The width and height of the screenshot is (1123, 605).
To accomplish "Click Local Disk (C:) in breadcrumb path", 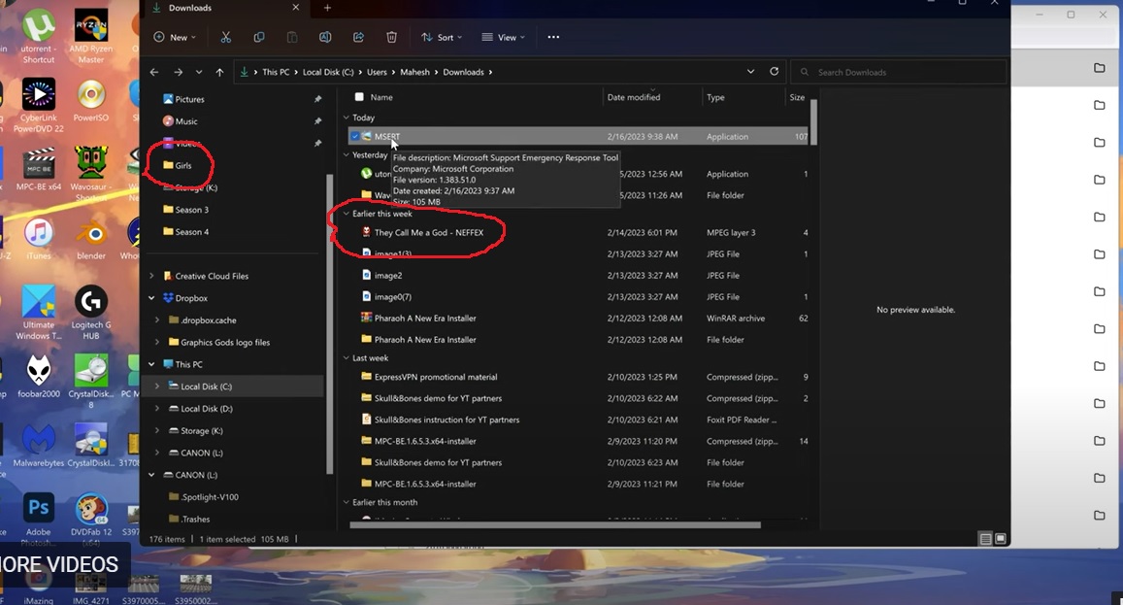I will point(328,72).
